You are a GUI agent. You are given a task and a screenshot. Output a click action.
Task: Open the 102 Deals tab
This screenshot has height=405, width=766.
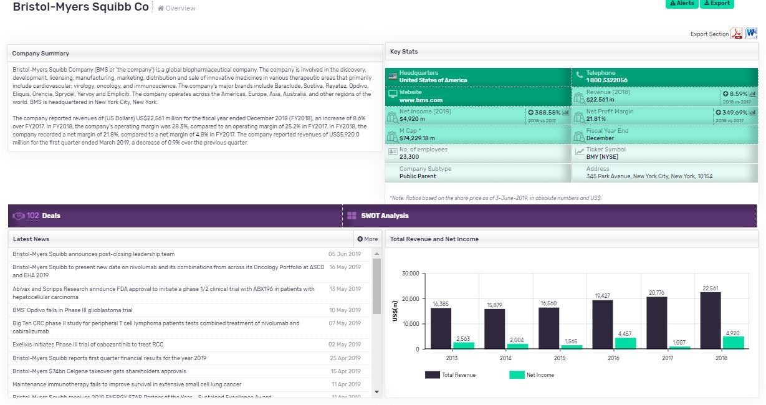tap(175, 216)
